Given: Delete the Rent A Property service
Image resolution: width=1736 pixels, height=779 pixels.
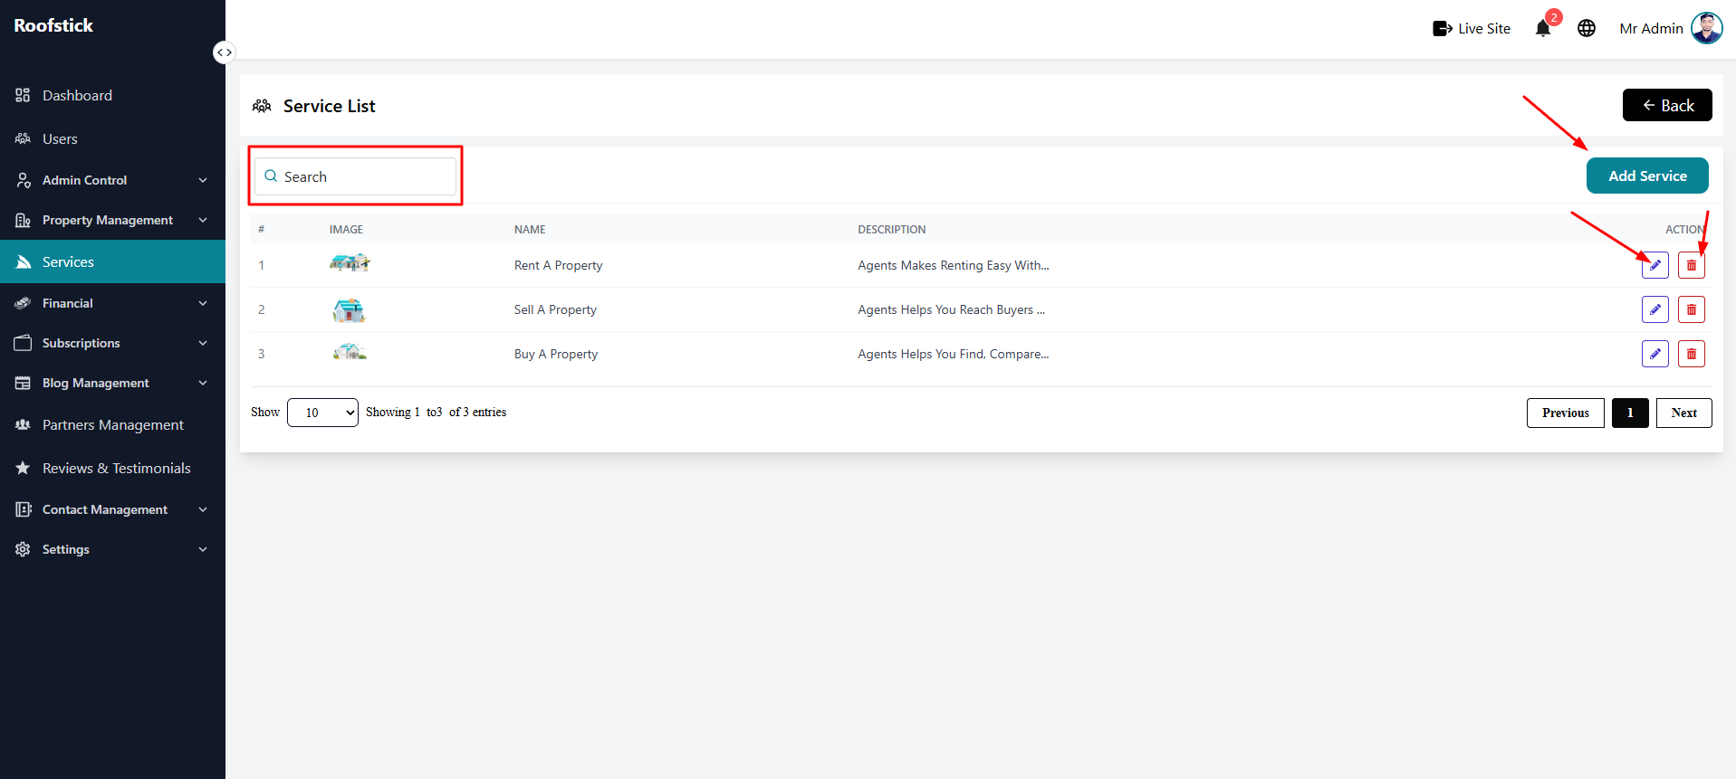Looking at the screenshot, I should point(1691,265).
